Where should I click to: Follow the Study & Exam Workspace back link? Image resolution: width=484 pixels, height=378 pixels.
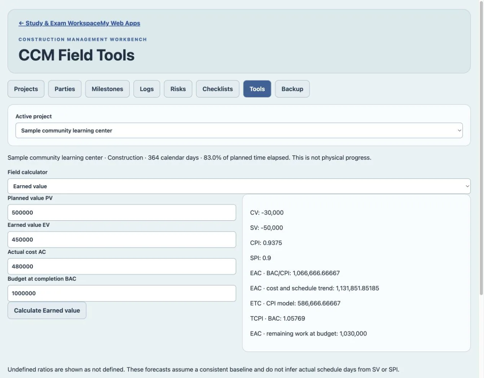coord(79,23)
